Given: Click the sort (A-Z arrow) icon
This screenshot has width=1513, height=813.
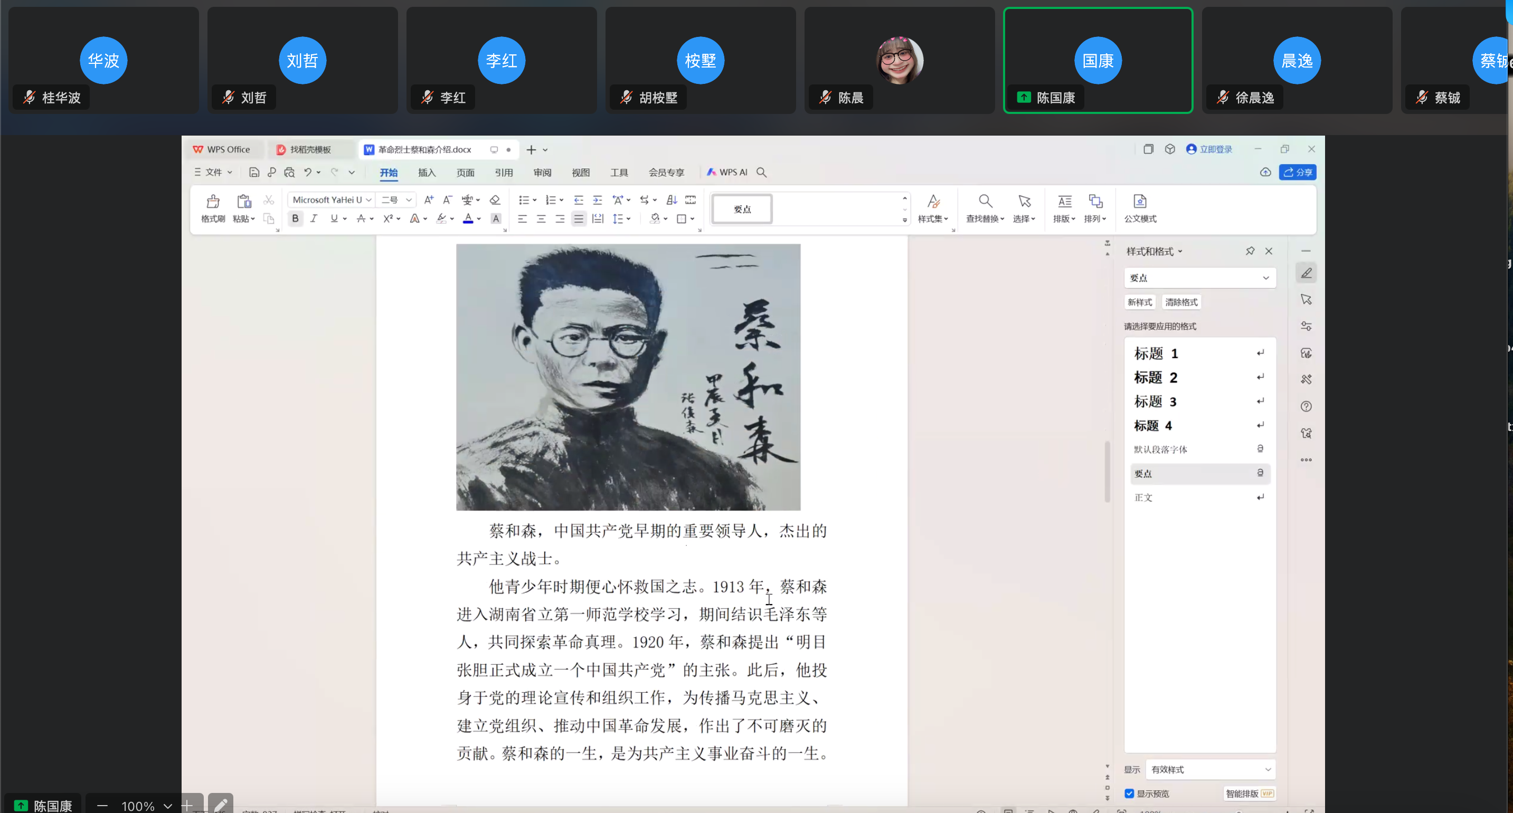Looking at the screenshot, I should (672, 199).
